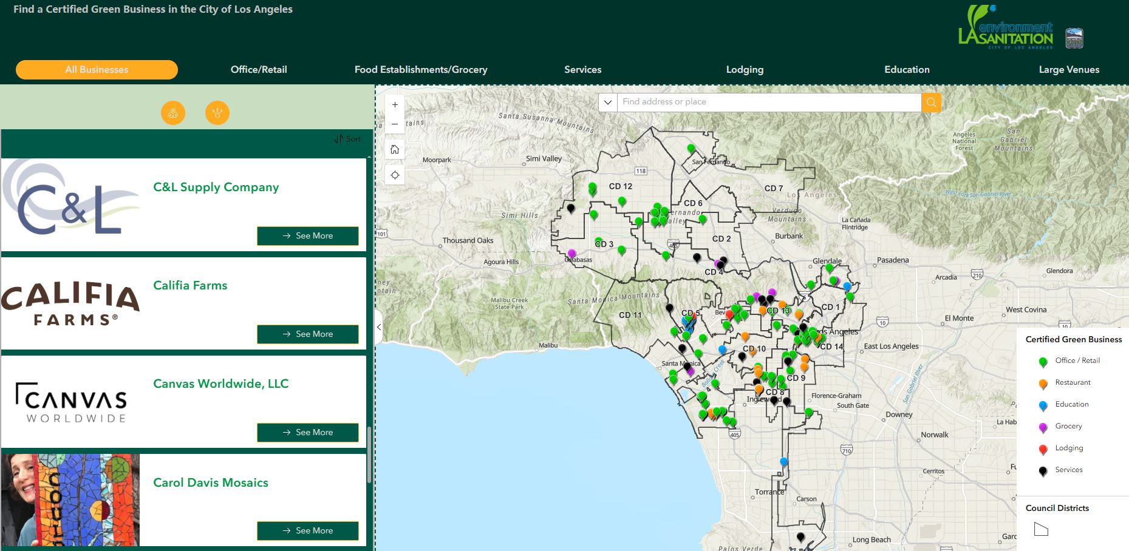Select the Lodging category tab
This screenshot has width=1129, height=551.
pos(745,70)
